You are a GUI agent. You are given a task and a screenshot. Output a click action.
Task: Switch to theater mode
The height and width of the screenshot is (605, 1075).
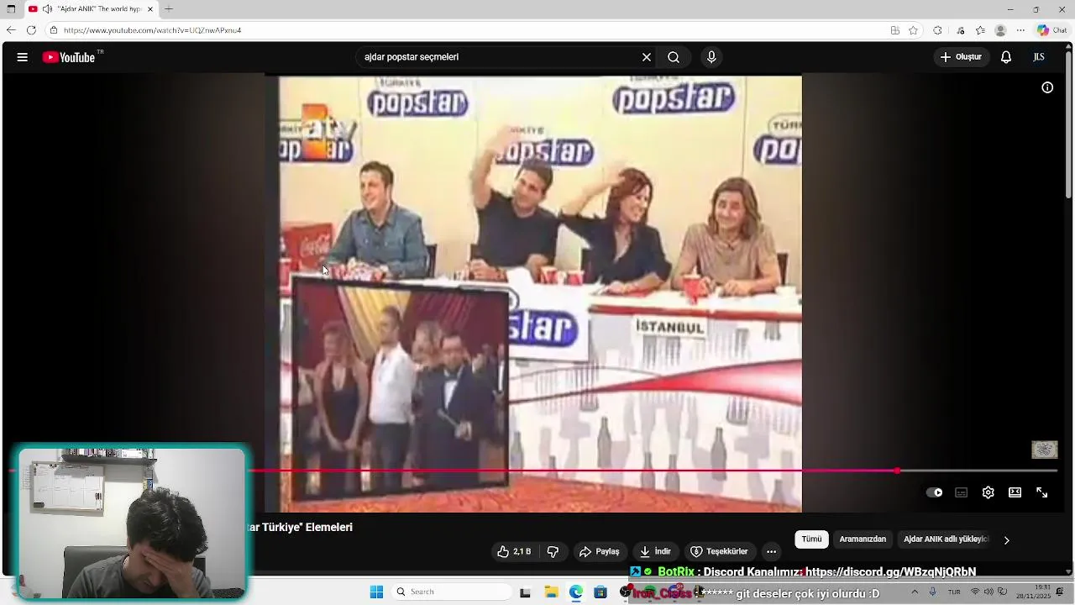[1015, 492]
